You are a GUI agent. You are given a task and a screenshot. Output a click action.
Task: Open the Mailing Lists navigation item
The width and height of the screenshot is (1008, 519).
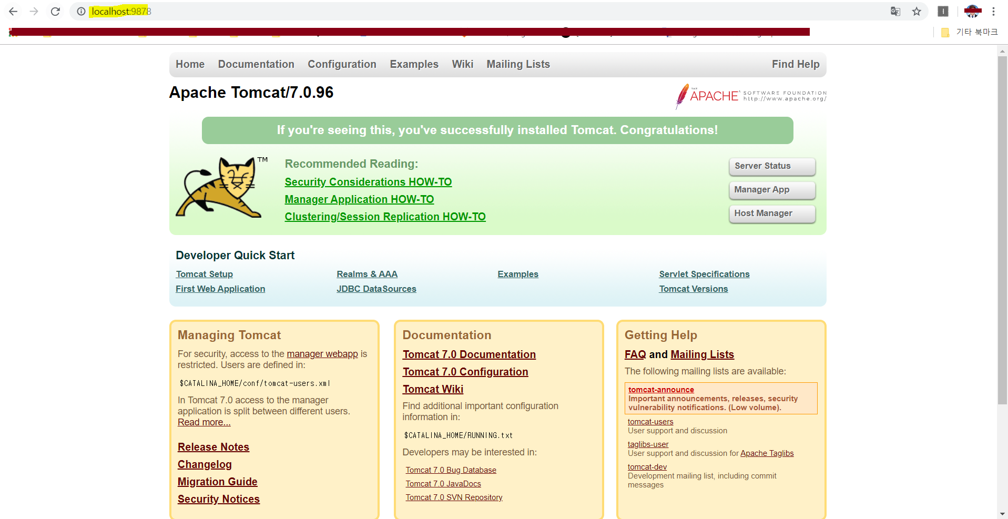(518, 64)
